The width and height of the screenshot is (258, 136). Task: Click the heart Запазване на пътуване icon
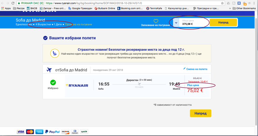click(x=156, y=21)
